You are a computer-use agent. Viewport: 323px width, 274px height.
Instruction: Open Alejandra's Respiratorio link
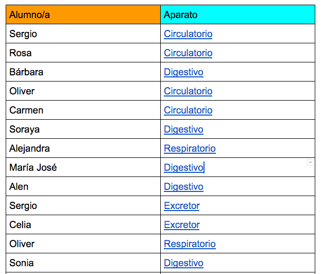190,149
